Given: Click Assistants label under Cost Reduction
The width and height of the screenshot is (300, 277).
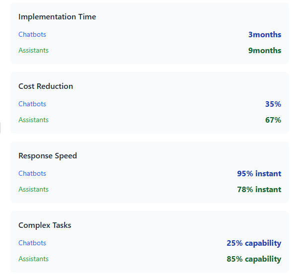Looking at the screenshot, I should point(33,120).
